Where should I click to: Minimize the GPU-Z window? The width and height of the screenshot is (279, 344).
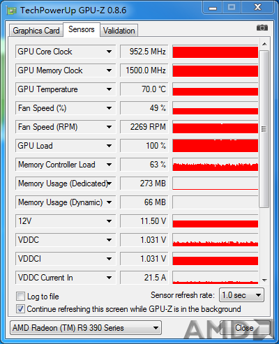point(213,8)
